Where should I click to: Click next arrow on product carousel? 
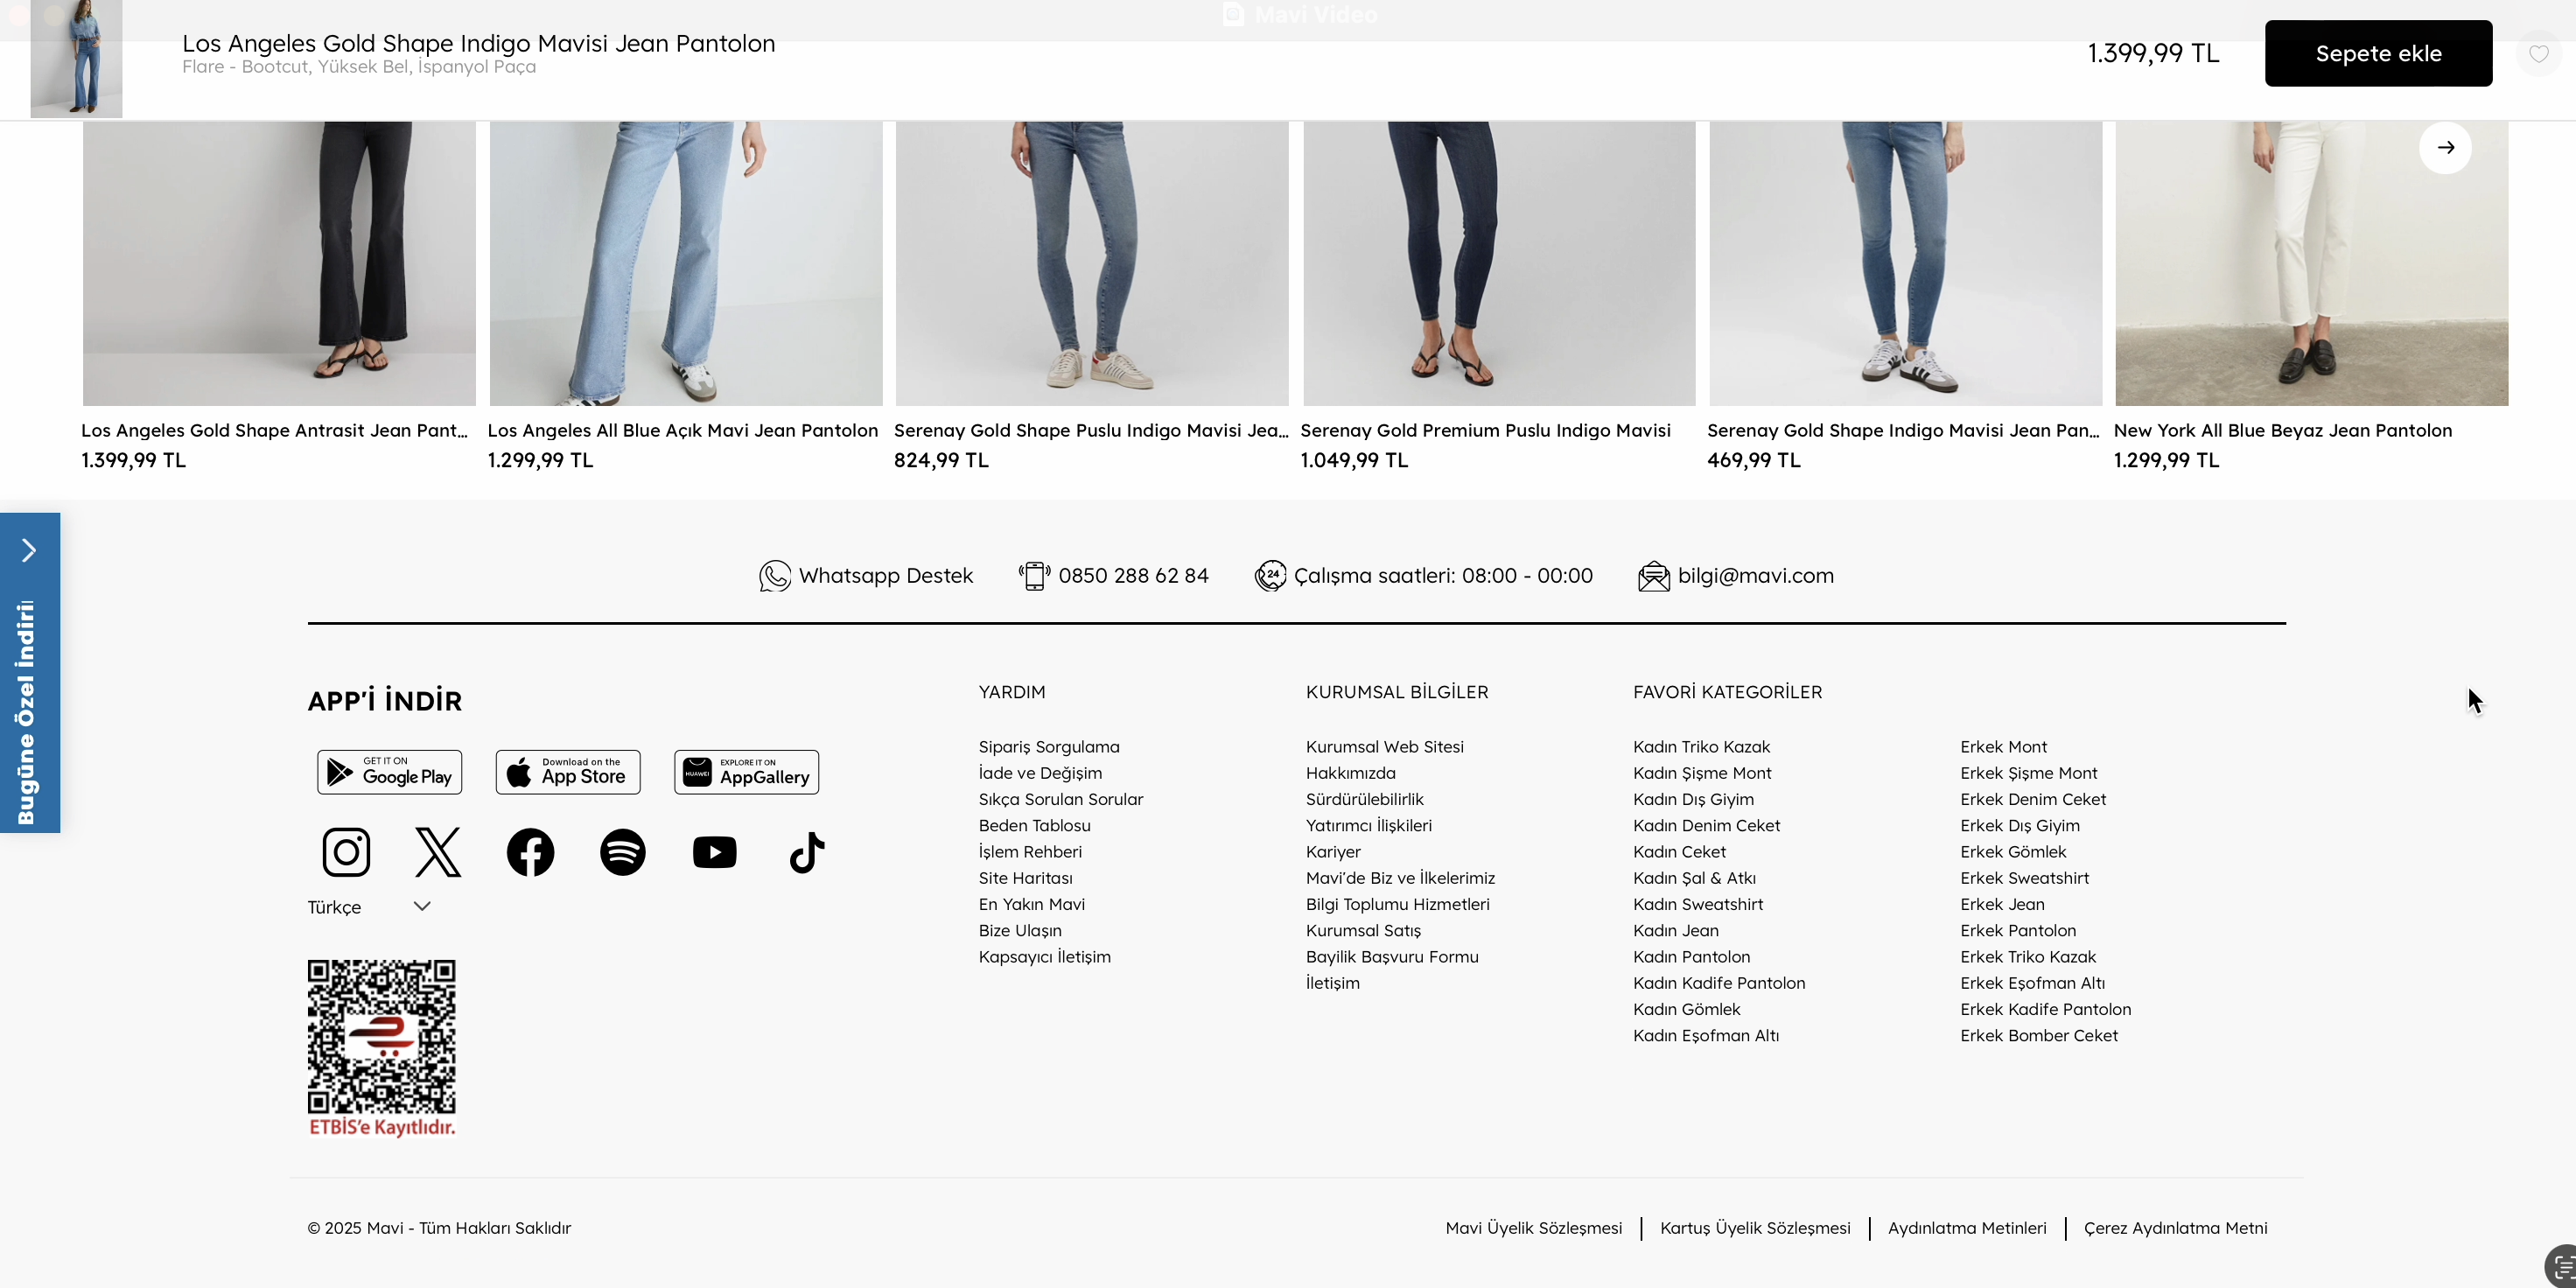(x=2445, y=148)
